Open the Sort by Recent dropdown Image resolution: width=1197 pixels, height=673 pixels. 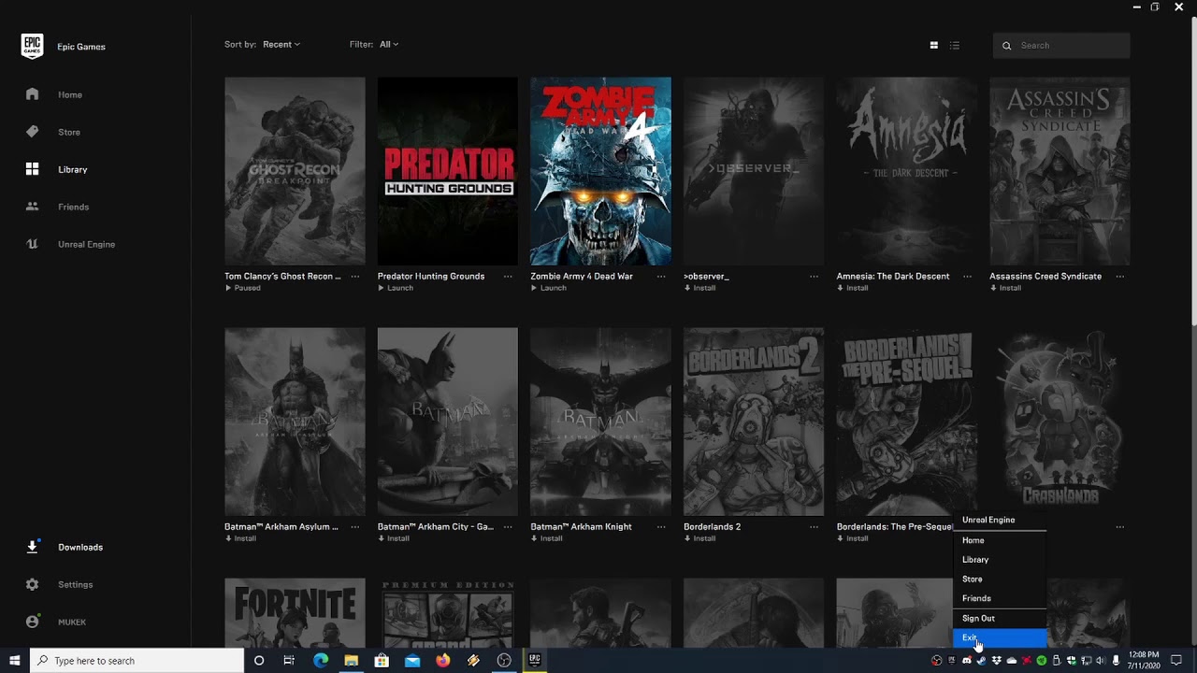tap(281, 44)
